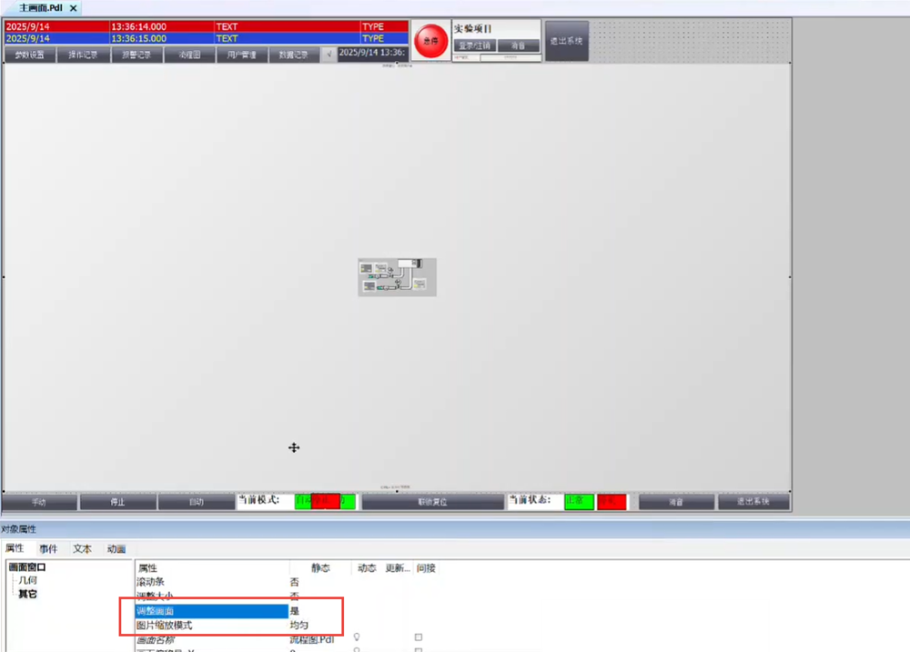Image resolution: width=910 pixels, height=652 pixels.
Task: Click the embedded flowchart thumbnail in canvas
Action: point(397,276)
